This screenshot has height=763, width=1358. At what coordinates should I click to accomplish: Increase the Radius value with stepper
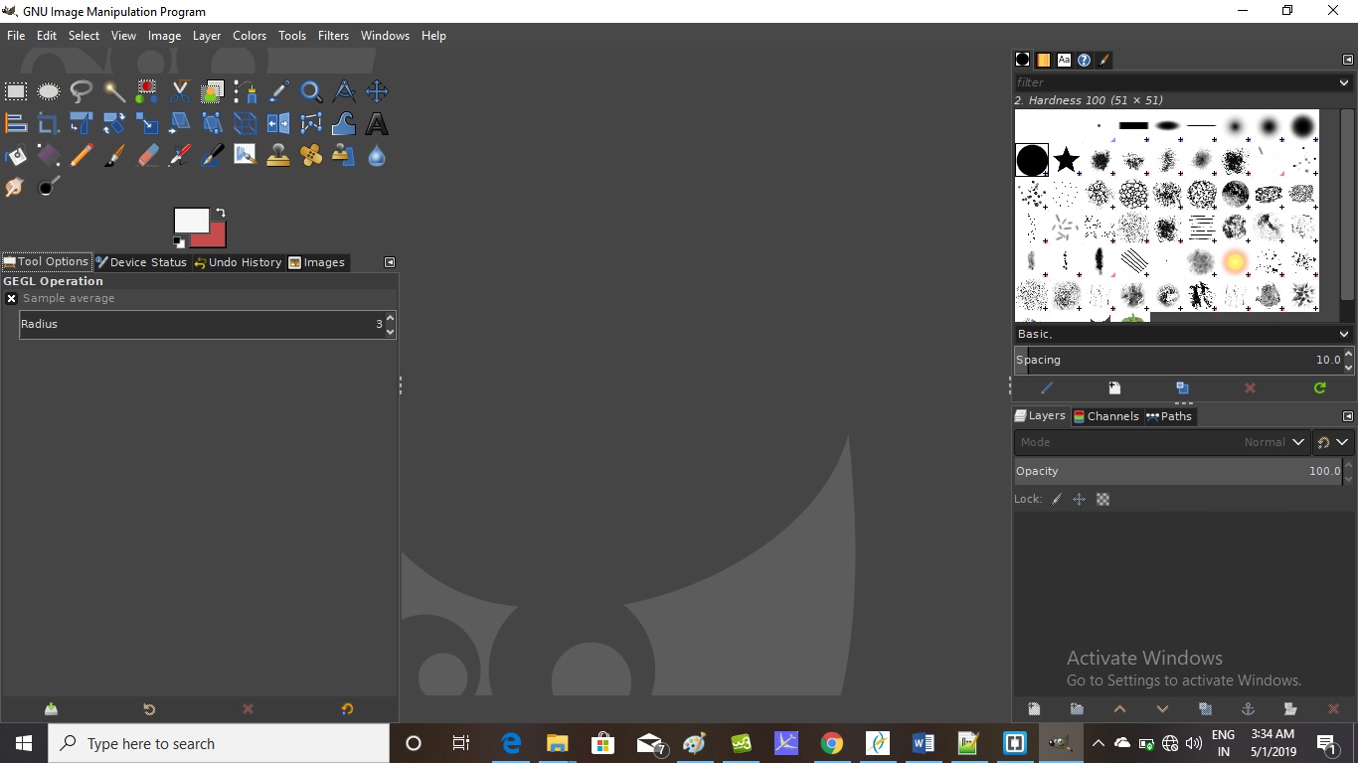390,318
